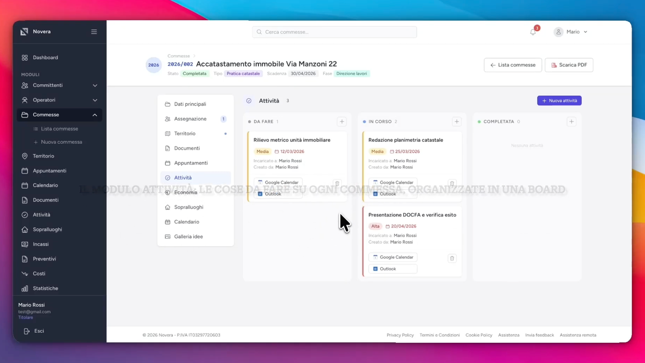Switch to the Dati principali section

(195, 104)
